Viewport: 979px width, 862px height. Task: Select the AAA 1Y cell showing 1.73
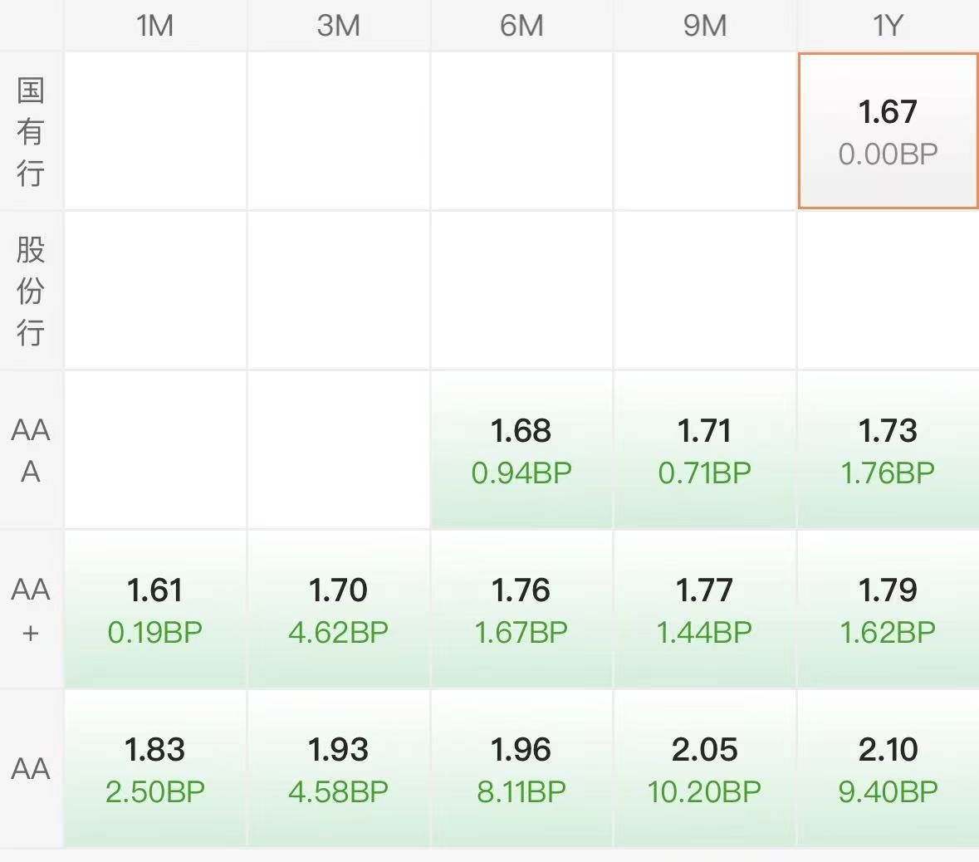tap(888, 450)
